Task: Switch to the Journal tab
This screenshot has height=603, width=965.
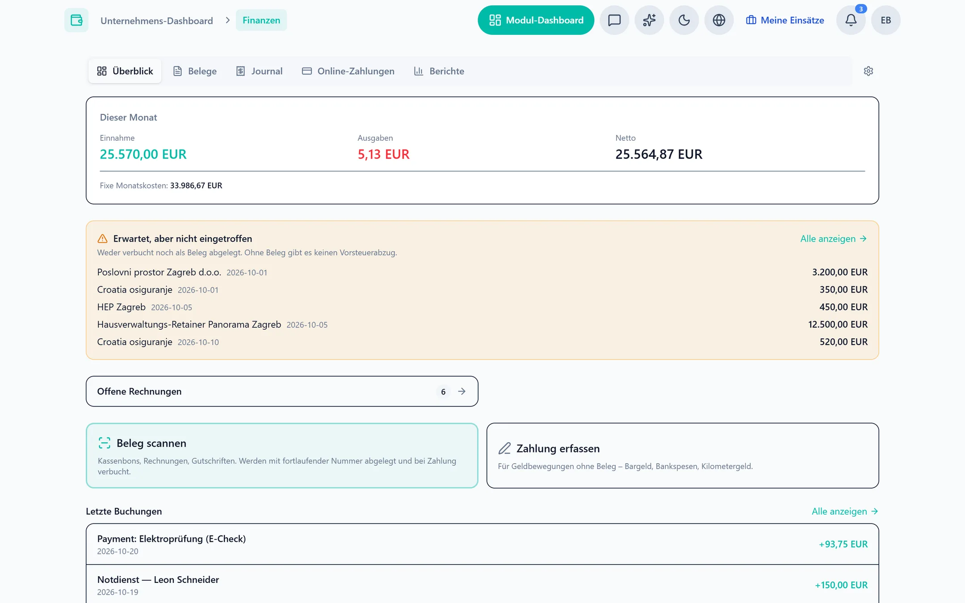Action: [x=259, y=71]
